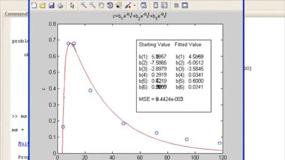The height and width of the screenshot is (160, 285).
Task: Click the Show Plot Tools icon
Action: [x=185, y=5]
